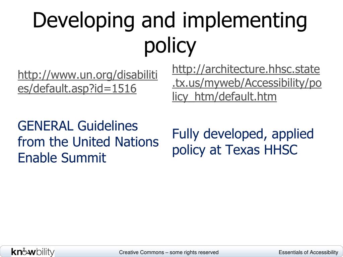Screen dimensions: 343x257
Task: Select 'Fully developed, applied policy at Texas HHSC' text
Action: (x=243, y=142)
